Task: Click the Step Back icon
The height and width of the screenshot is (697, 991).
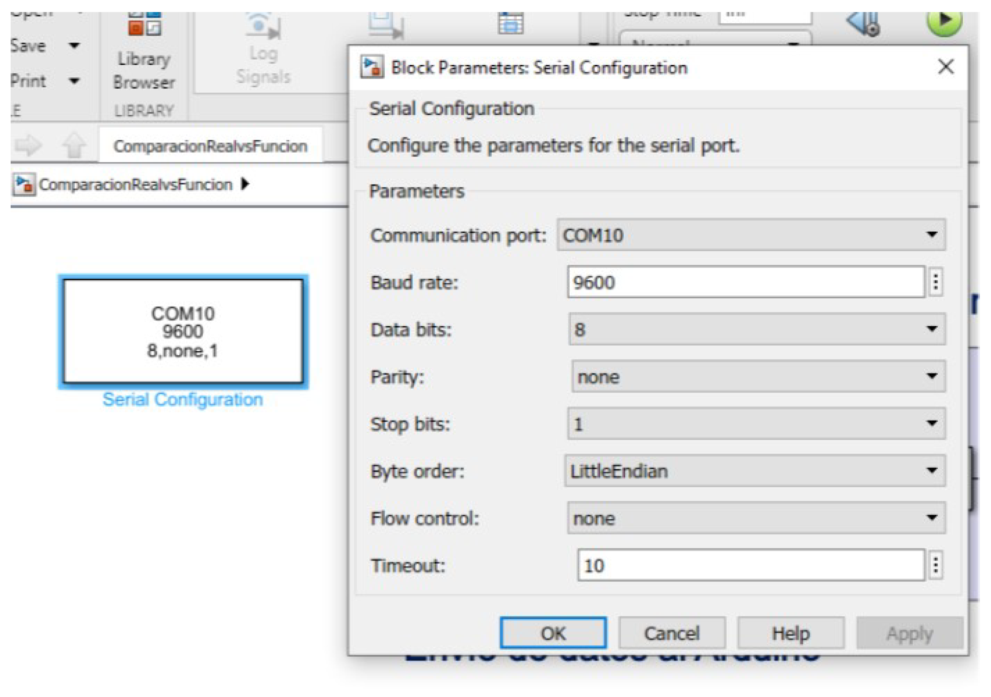Action: (x=863, y=23)
